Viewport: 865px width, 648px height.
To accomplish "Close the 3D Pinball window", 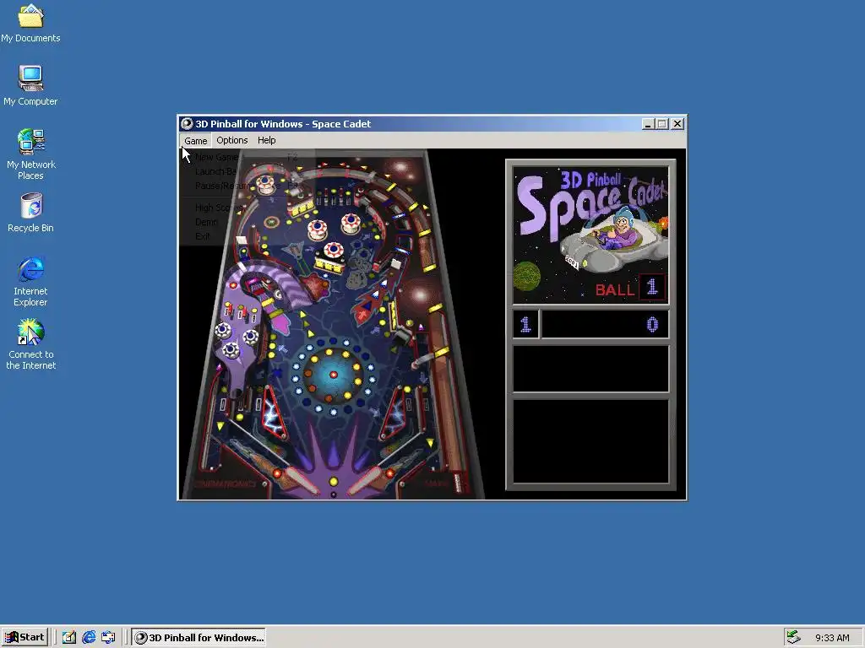I will (677, 124).
